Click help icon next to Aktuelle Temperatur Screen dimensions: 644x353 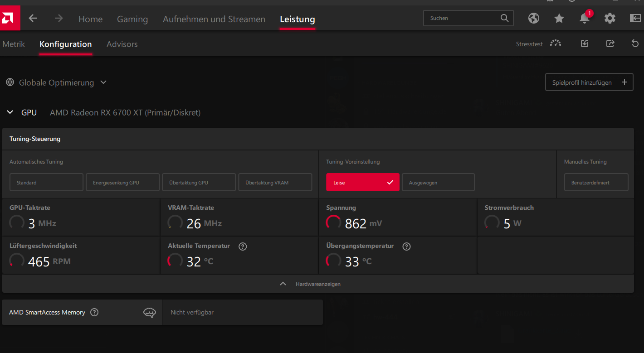point(243,247)
